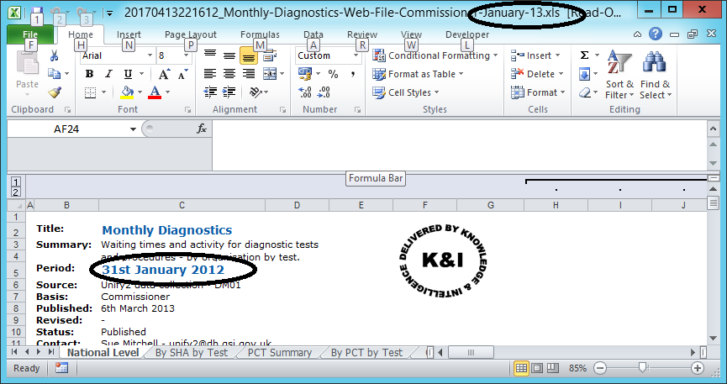Switch to the Page Layout tab
The width and height of the screenshot is (727, 384).
tap(191, 34)
